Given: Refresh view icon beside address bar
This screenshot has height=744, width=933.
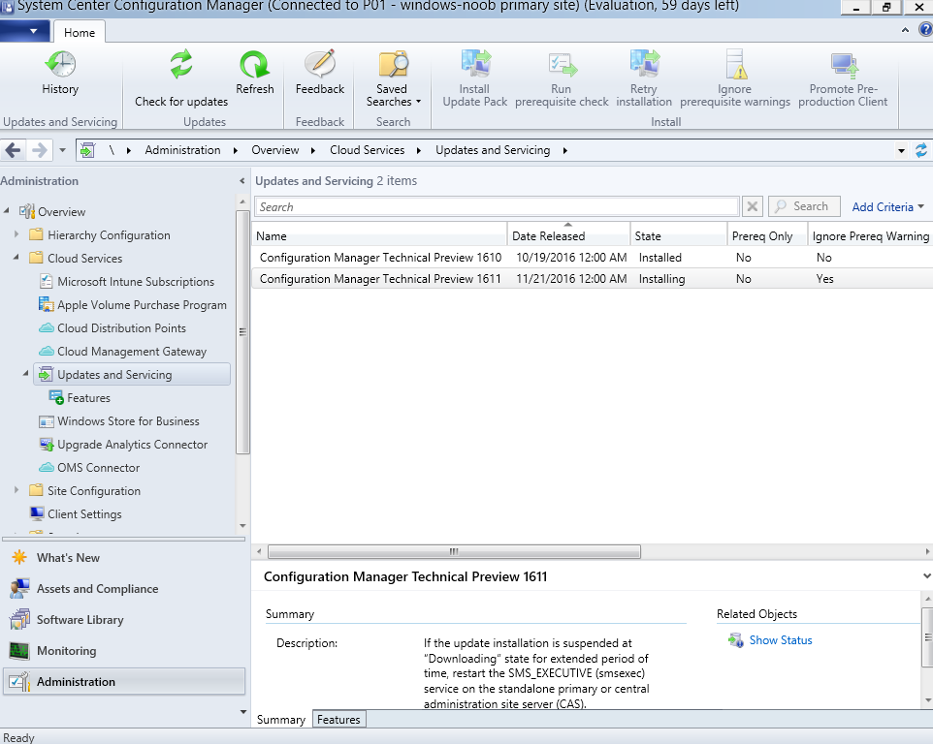Looking at the screenshot, I should click(x=921, y=150).
